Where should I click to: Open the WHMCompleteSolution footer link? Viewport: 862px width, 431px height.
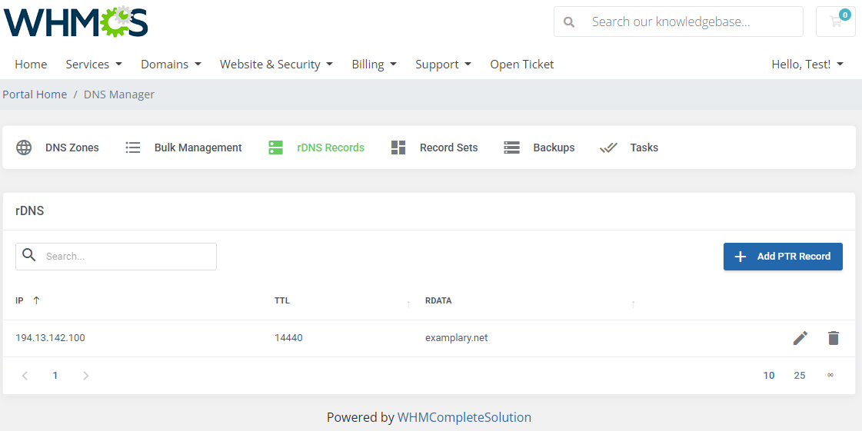464,417
